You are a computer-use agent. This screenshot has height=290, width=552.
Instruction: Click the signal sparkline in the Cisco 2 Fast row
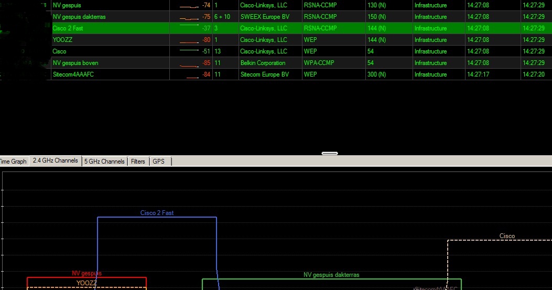(x=189, y=25)
